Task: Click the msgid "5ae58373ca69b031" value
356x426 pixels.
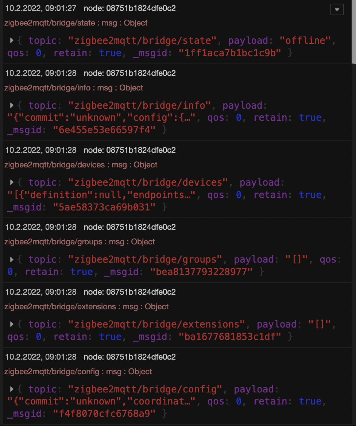Action: point(104,207)
